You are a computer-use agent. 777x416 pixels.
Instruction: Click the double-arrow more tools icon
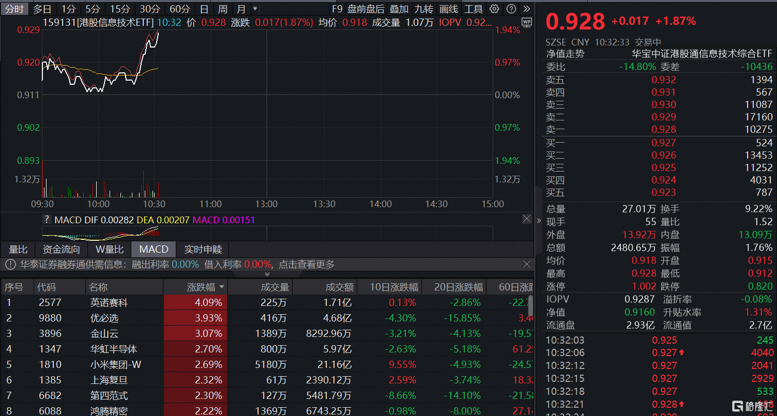pyautogui.click(x=526, y=9)
